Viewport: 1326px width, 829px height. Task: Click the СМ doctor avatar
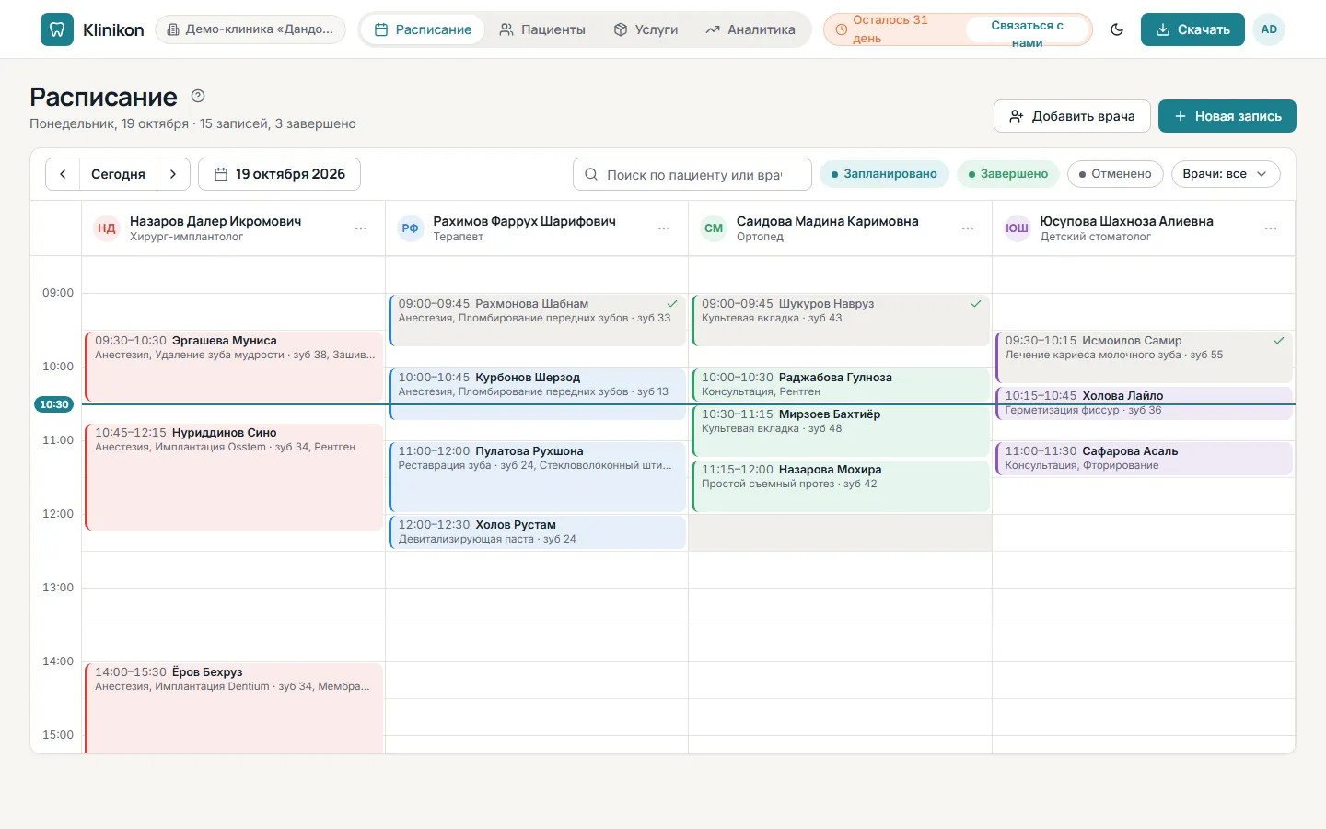pos(714,228)
